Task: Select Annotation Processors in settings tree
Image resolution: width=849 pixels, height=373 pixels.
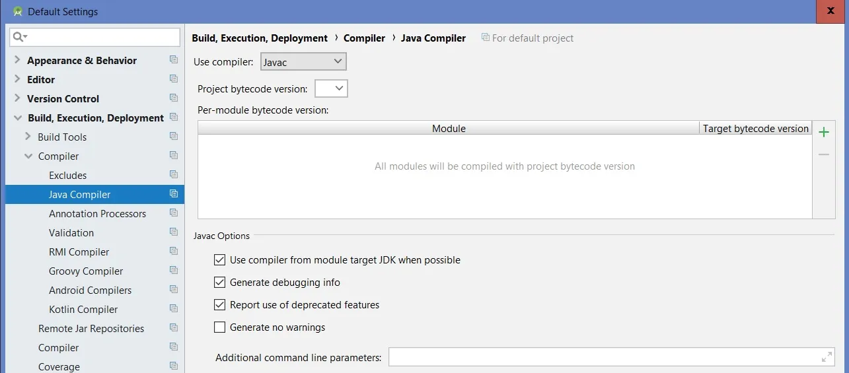Action: [x=97, y=214]
